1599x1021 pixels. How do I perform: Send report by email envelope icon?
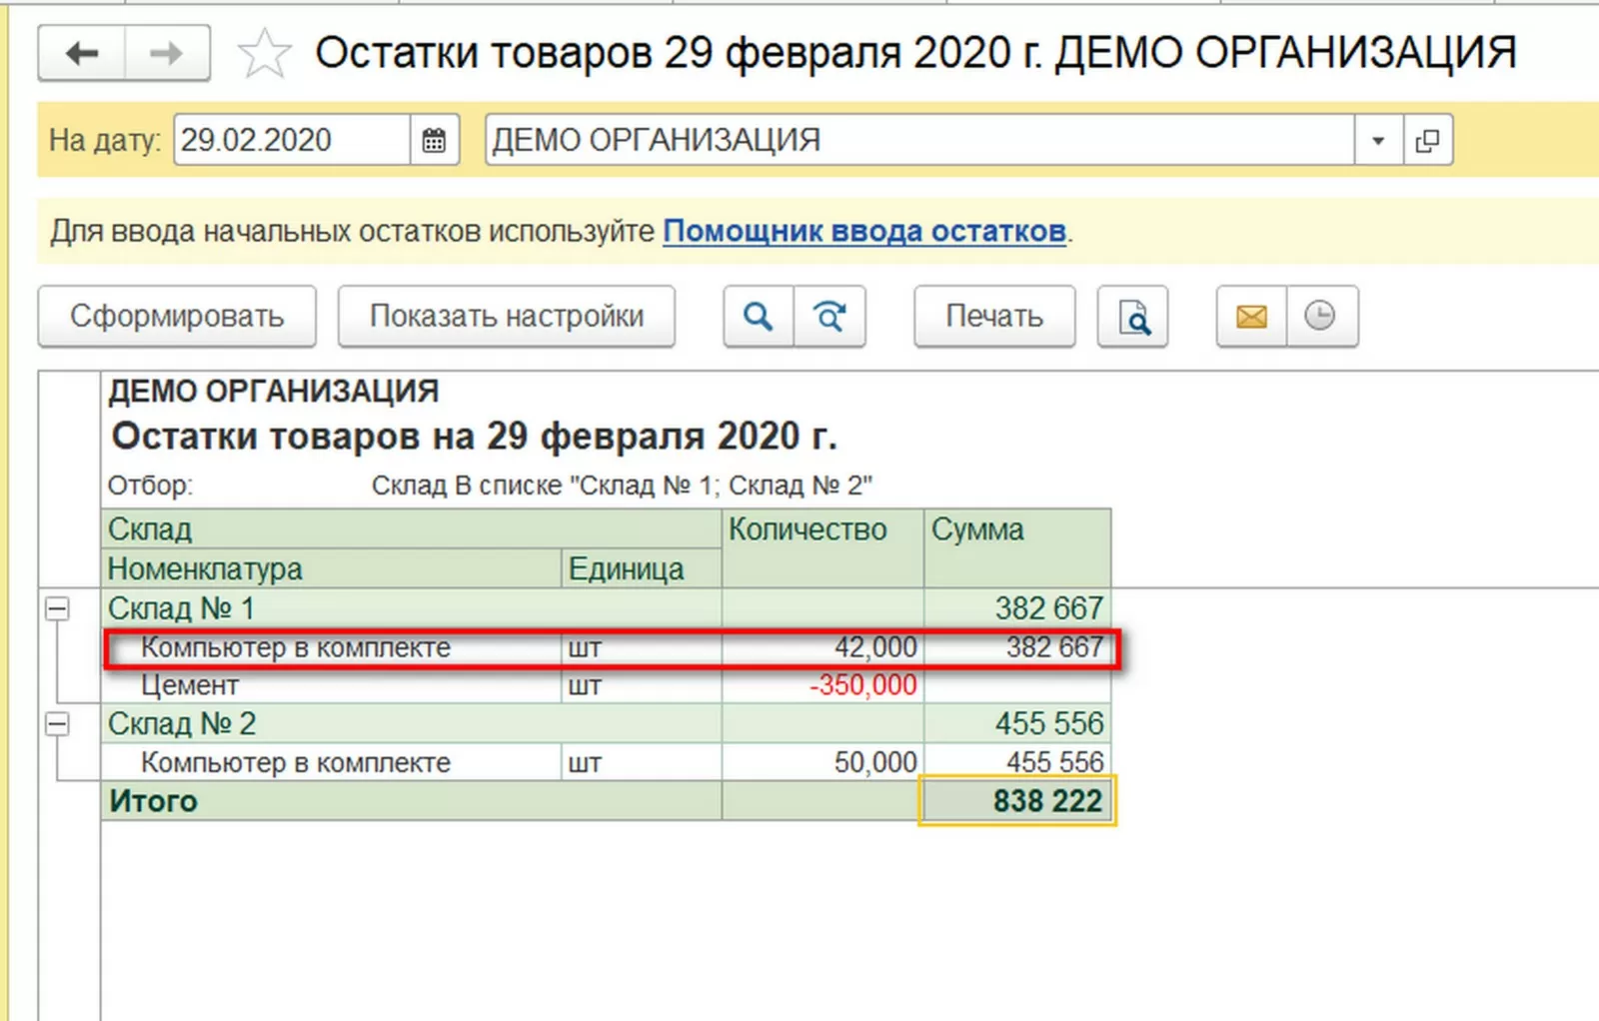(1251, 317)
